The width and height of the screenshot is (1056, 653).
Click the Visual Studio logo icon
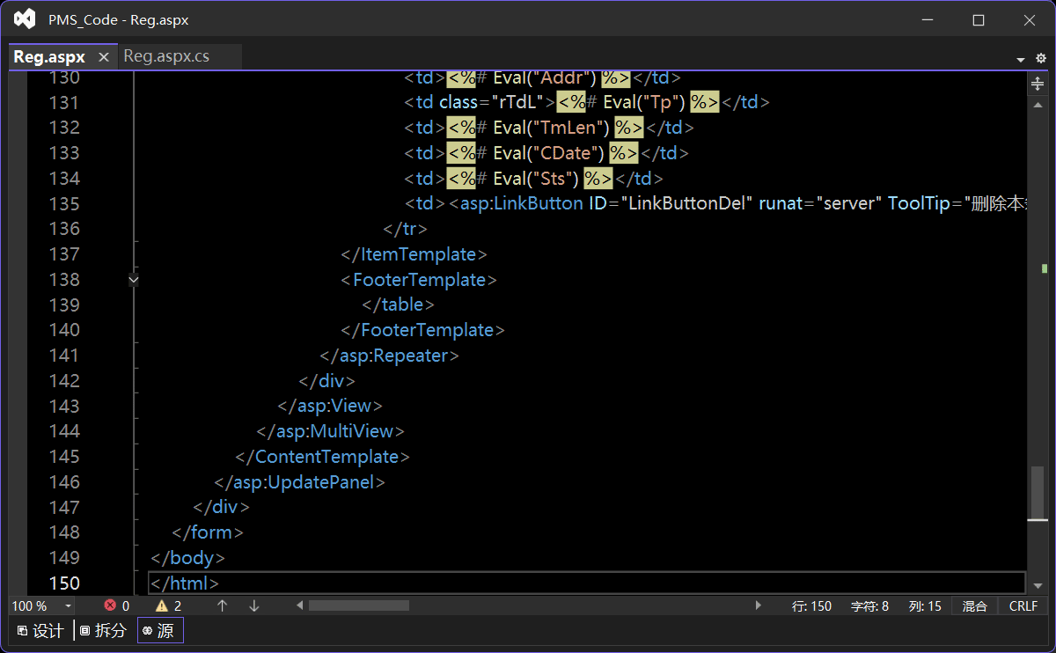pos(26,19)
